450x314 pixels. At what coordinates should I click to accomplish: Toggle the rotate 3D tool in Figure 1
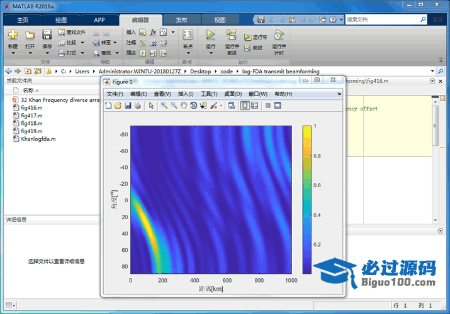tap(194, 106)
